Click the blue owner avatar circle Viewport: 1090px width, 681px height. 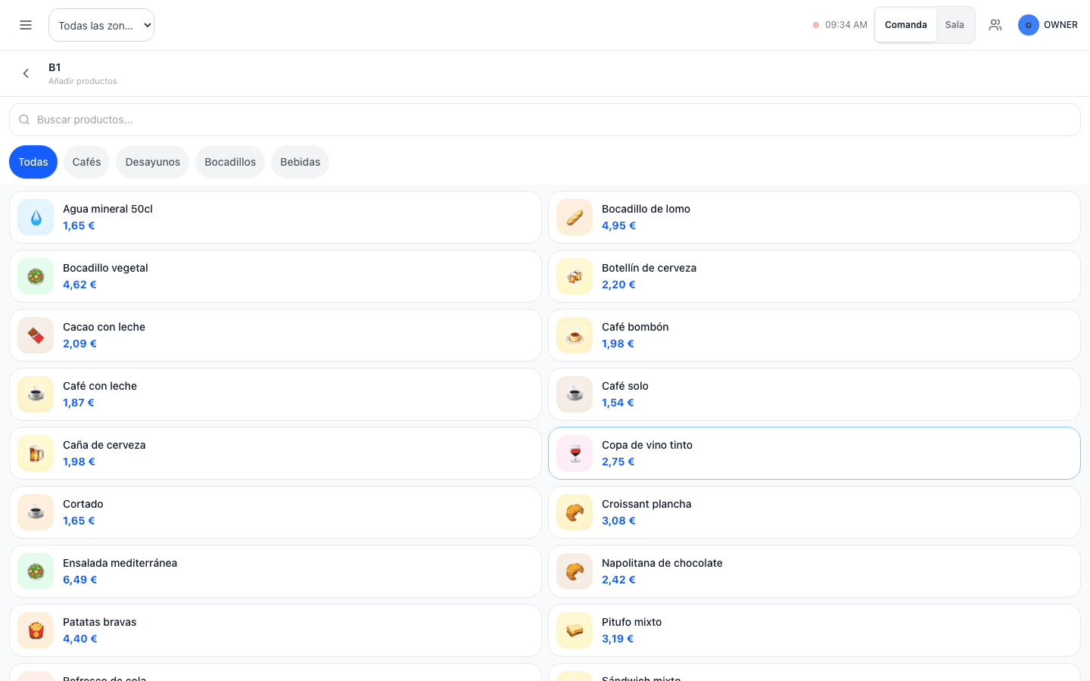click(x=1028, y=25)
